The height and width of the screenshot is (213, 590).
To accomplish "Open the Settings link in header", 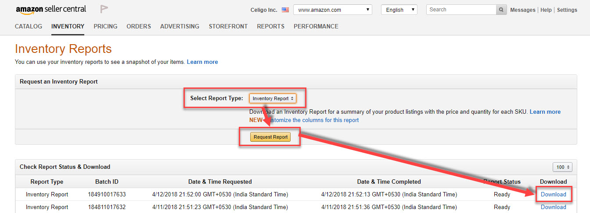I will click(x=567, y=10).
